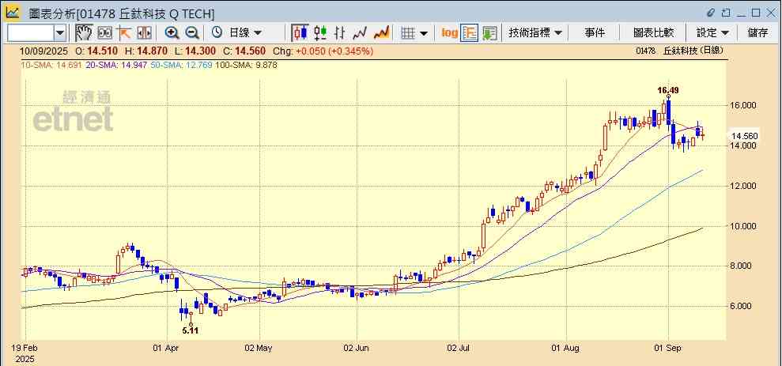Open the 設定 settings menu

click(x=712, y=33)
